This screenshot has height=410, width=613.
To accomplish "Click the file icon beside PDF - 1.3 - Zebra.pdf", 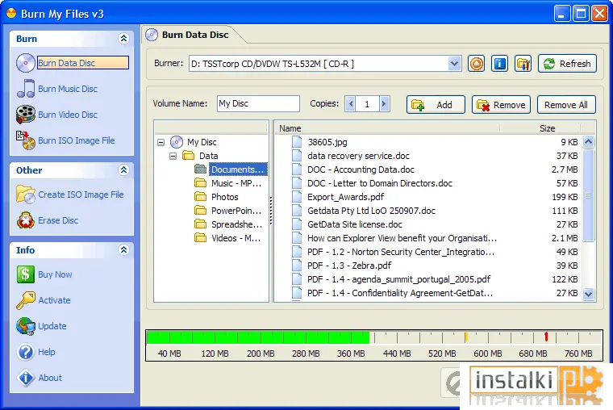I will [x=297, y=266].
